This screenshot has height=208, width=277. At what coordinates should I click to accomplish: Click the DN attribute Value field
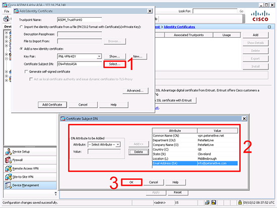click(x=104, y=152)
